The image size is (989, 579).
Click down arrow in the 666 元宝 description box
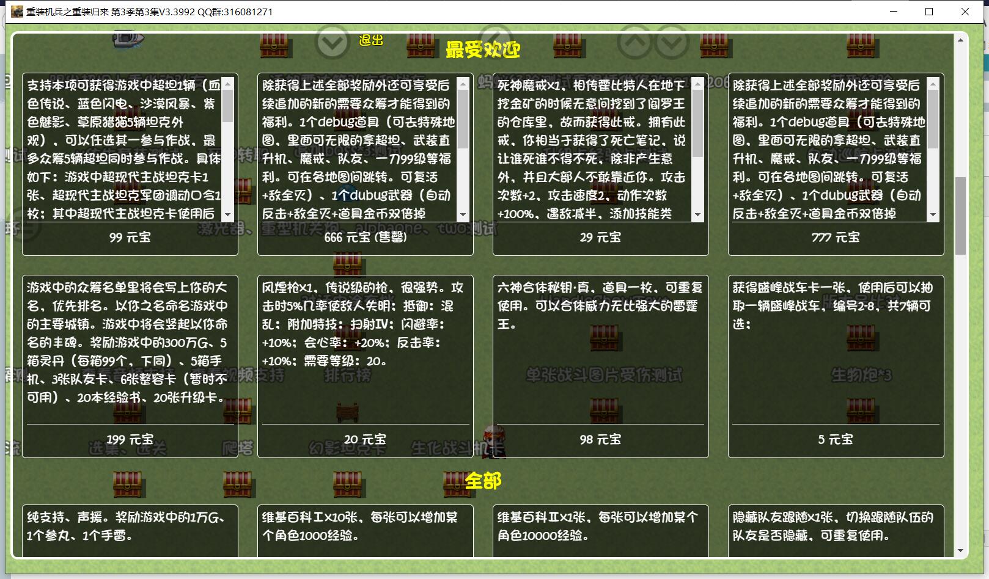click(463, 215)
